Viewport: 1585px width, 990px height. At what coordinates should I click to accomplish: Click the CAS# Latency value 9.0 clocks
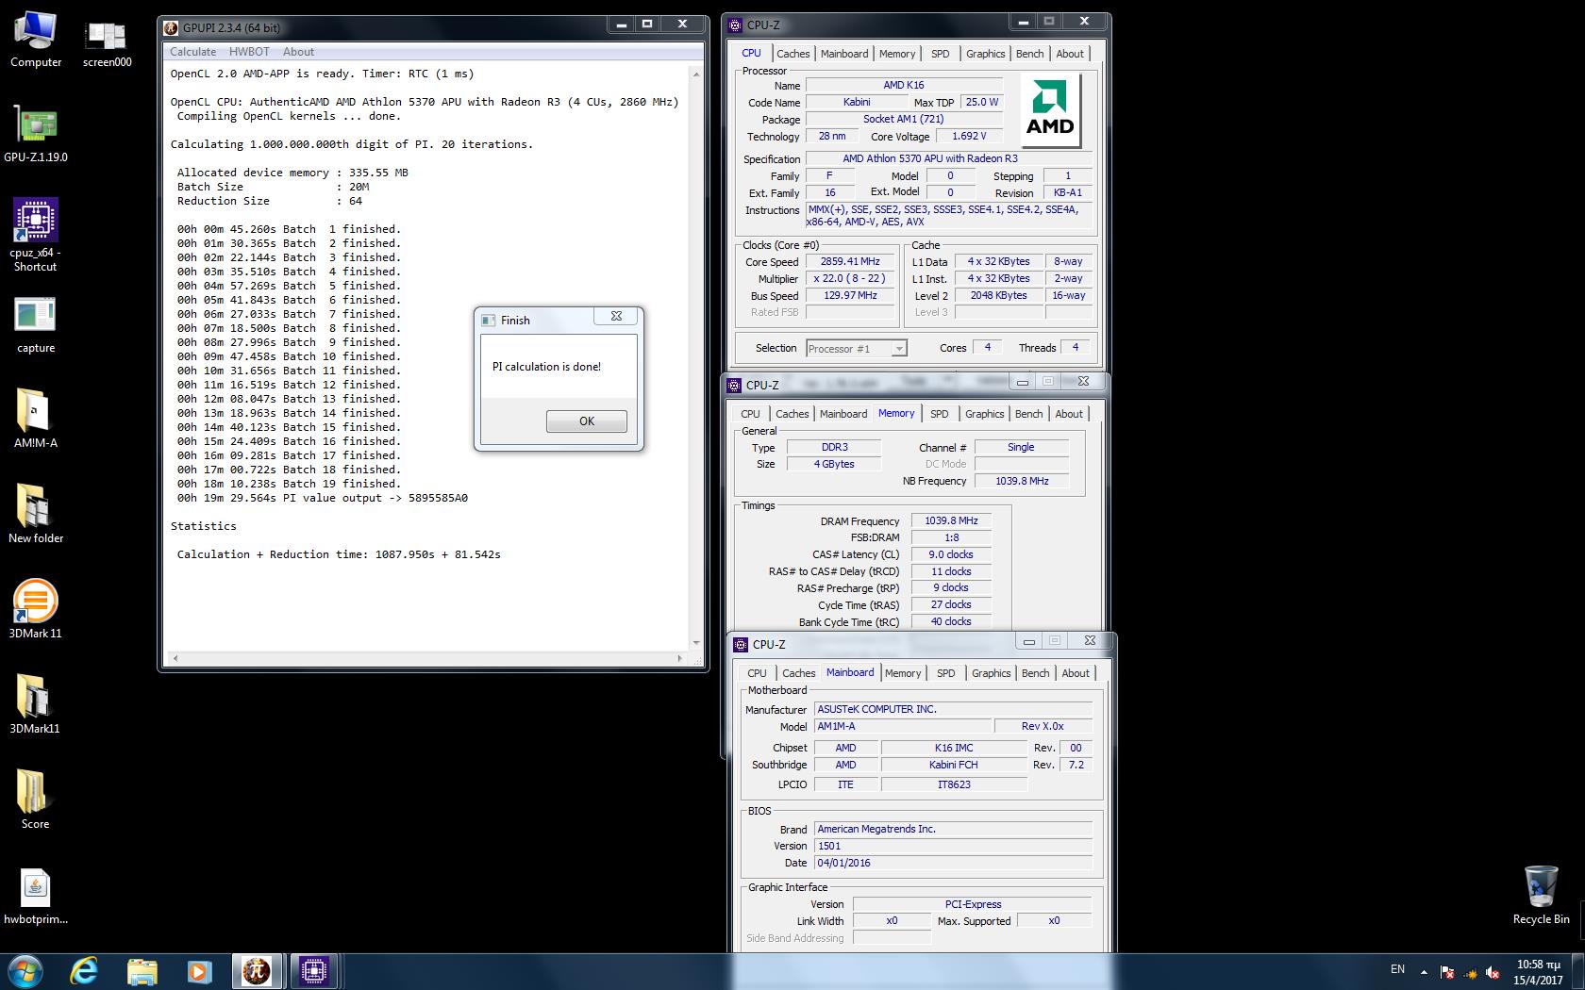click(x=951, y=555)
